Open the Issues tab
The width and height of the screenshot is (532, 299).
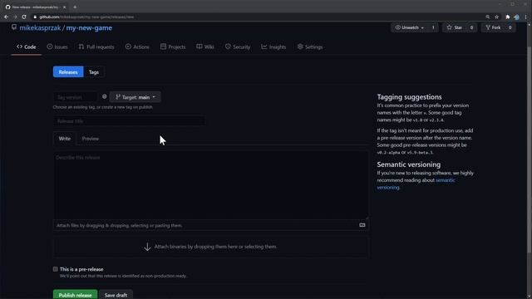coord(57,47)
